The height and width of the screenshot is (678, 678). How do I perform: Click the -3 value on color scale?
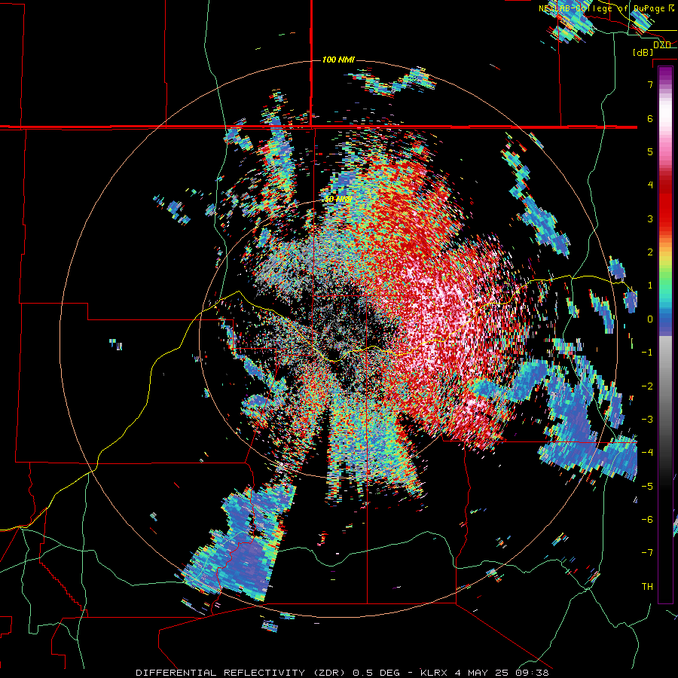pyautogui.click(x=647, y=420)
